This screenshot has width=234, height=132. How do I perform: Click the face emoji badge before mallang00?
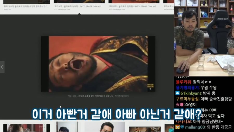[177, 127]
